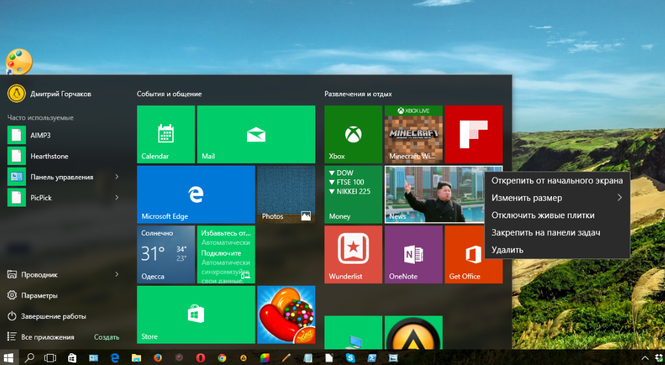The width and height of the screenshot is (665, 365).
Task: Open "Параметры" settings from the Start menu
Action: 39,296
